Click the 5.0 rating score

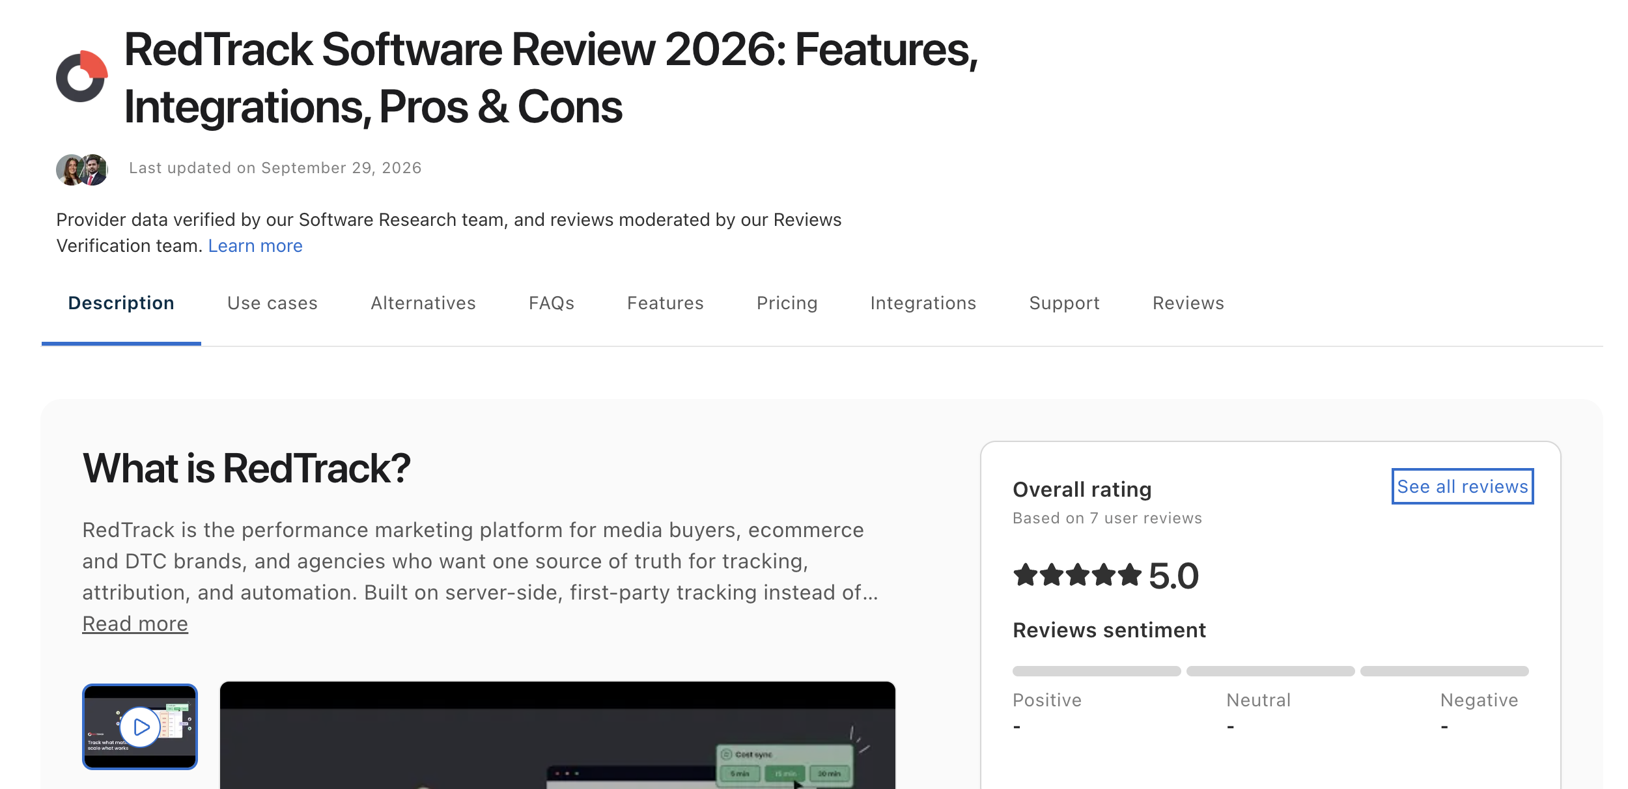(1173, 576)
